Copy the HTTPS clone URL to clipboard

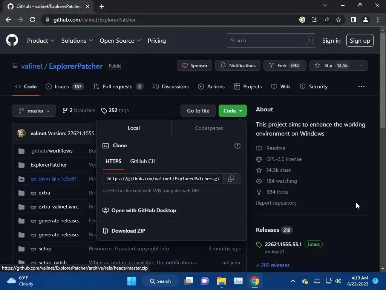(231, 179)
